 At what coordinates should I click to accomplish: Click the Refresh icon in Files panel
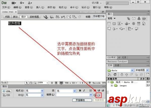(x=115, y=74)
